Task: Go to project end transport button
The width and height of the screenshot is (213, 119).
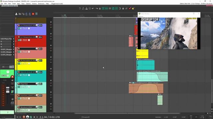Action: pos(20,117)
